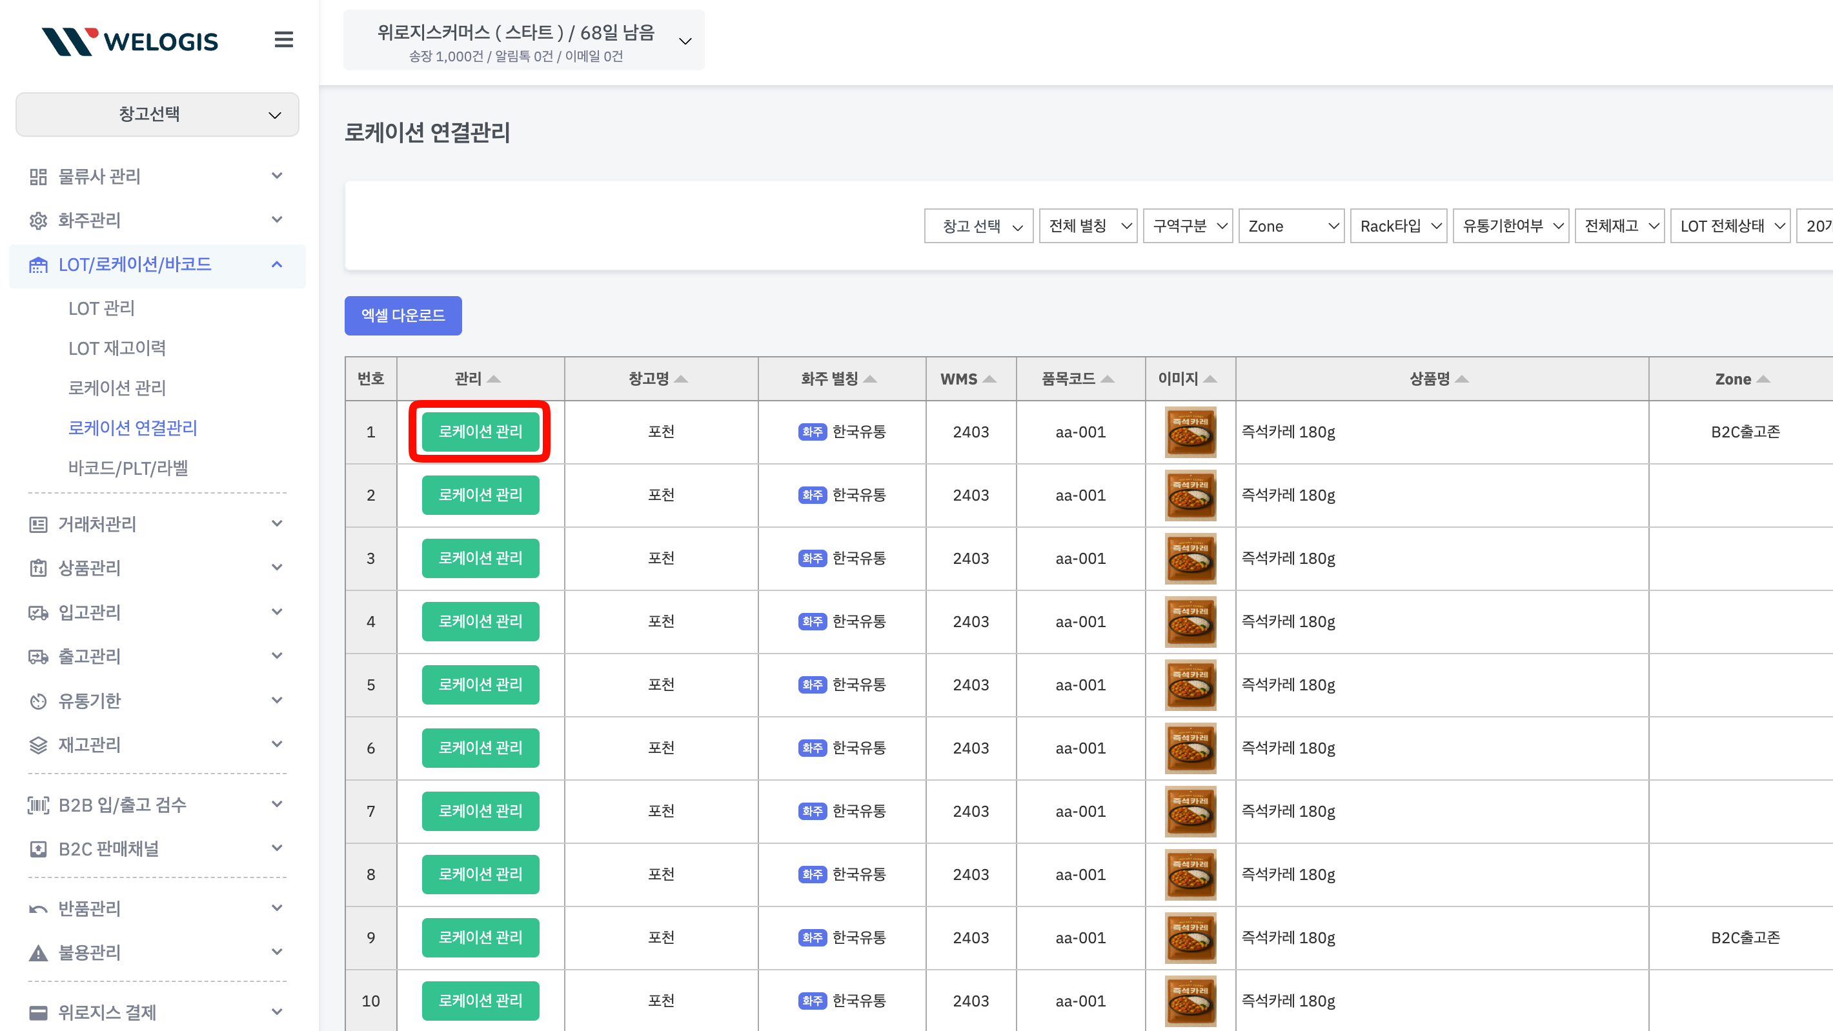
Task: Open 화주관리 gear icon menu
Action: point(37,221)
